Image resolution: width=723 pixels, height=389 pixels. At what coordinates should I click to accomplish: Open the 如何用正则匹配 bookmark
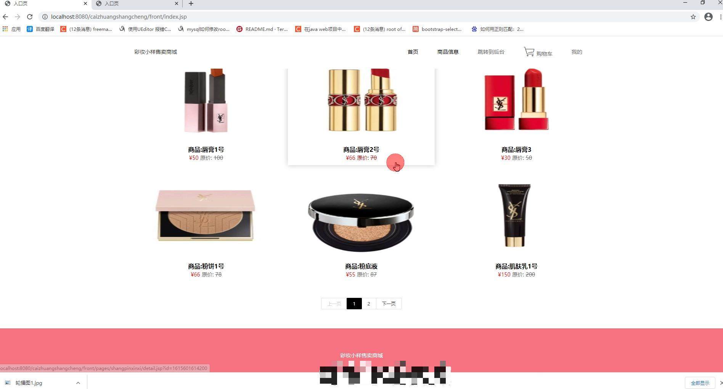tap(497, 29)
